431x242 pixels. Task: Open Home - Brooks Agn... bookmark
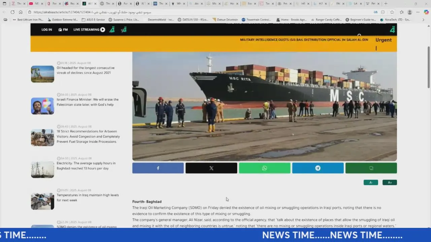(x=291, y=19)
